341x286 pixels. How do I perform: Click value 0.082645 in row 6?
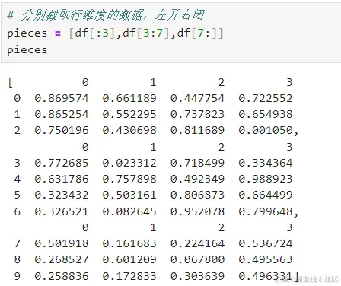pos(129,211)
